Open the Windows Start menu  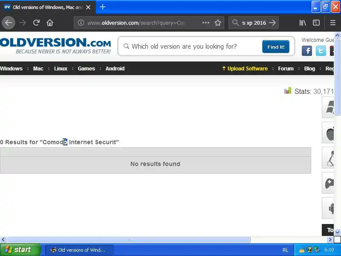(20, 250)
